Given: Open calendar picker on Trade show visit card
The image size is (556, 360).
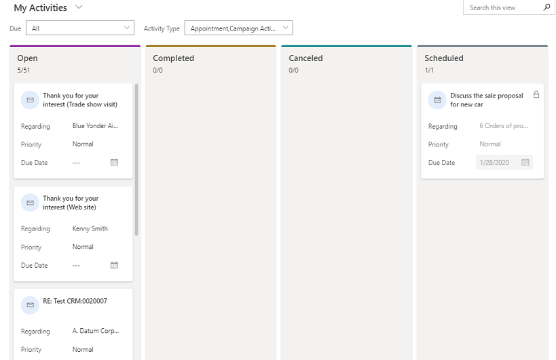Looking at the screenshot, I should click(x=114, y=162).
